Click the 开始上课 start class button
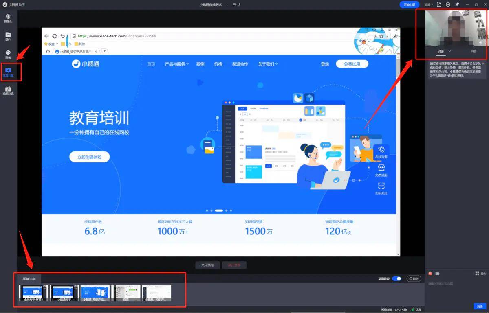Viewport: 489px width, 313px height. [x=410, y=4]
